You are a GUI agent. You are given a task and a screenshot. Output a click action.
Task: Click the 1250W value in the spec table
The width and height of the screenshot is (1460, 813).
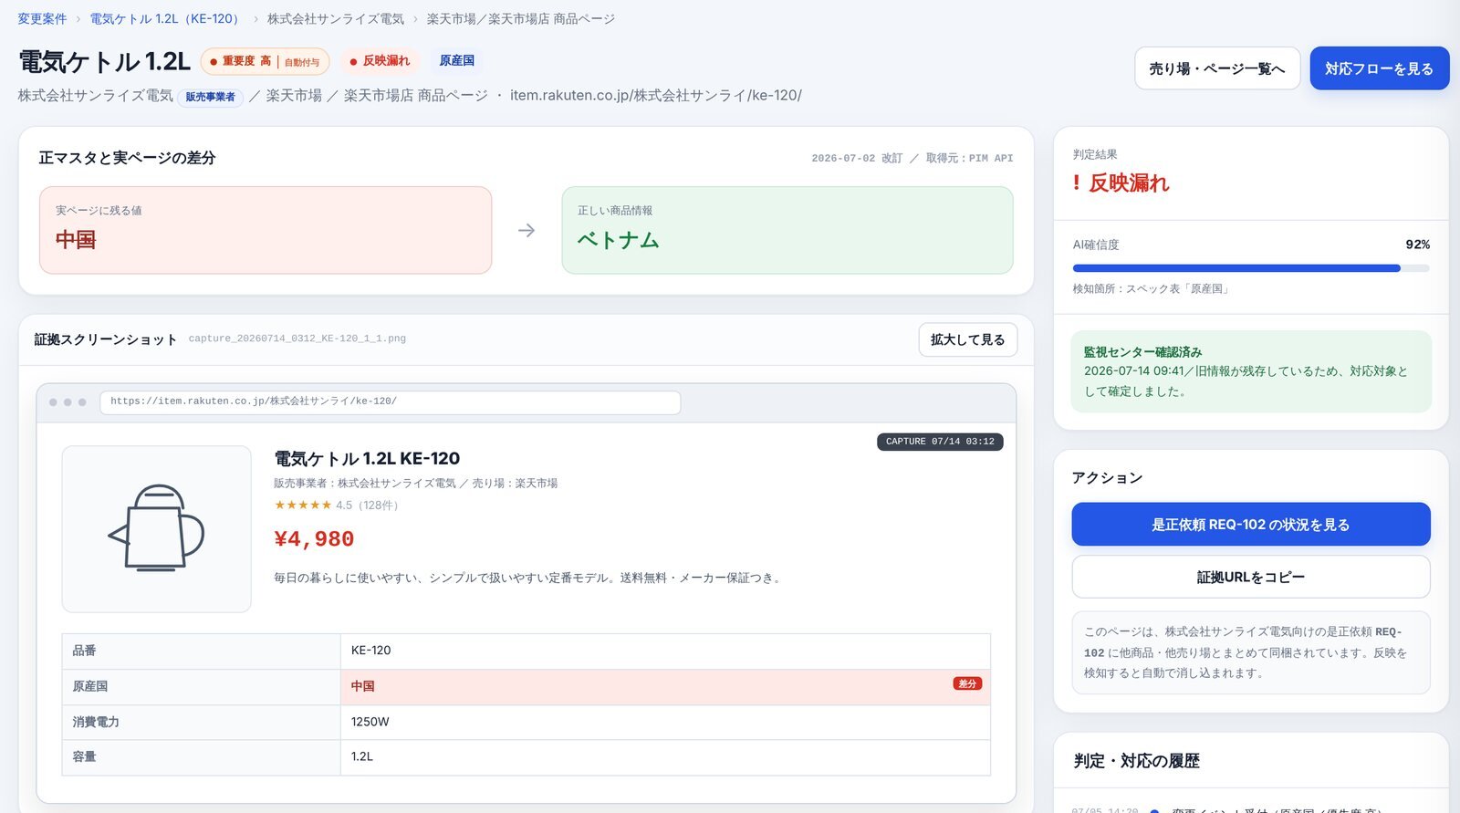click(x=370, y=722)
